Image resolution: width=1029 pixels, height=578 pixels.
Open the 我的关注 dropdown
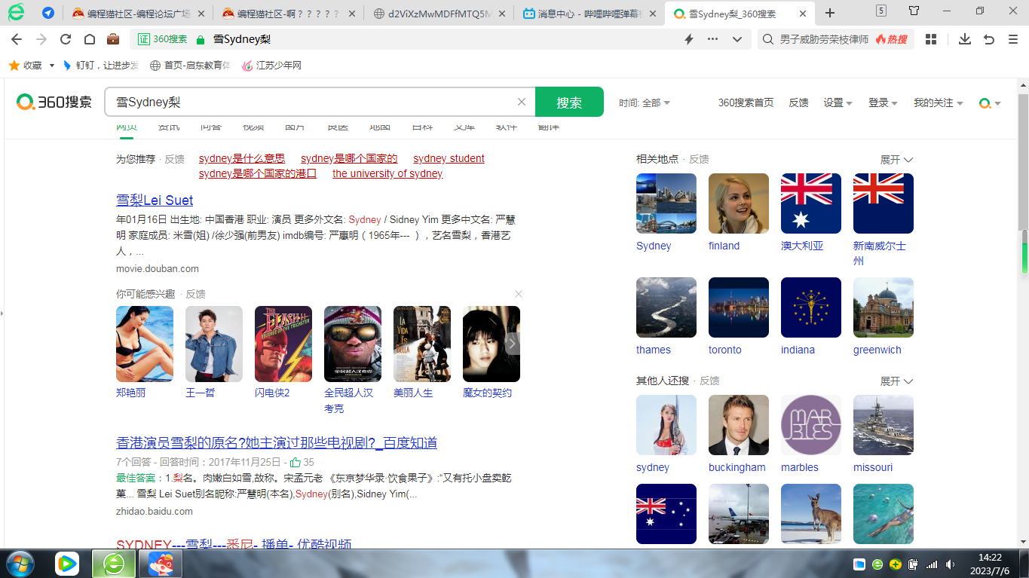coord(938,102)
